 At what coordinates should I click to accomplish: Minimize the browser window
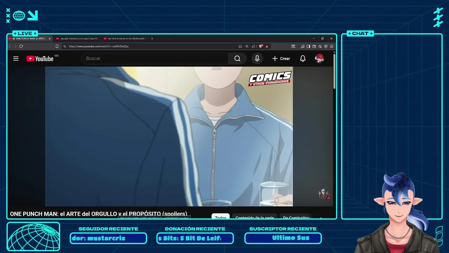pyautogui.click(x=314, y=39)
